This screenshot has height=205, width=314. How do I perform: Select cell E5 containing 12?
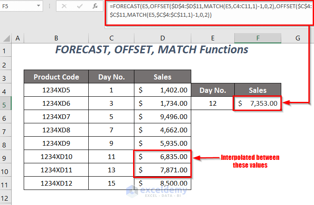(213, 103)
